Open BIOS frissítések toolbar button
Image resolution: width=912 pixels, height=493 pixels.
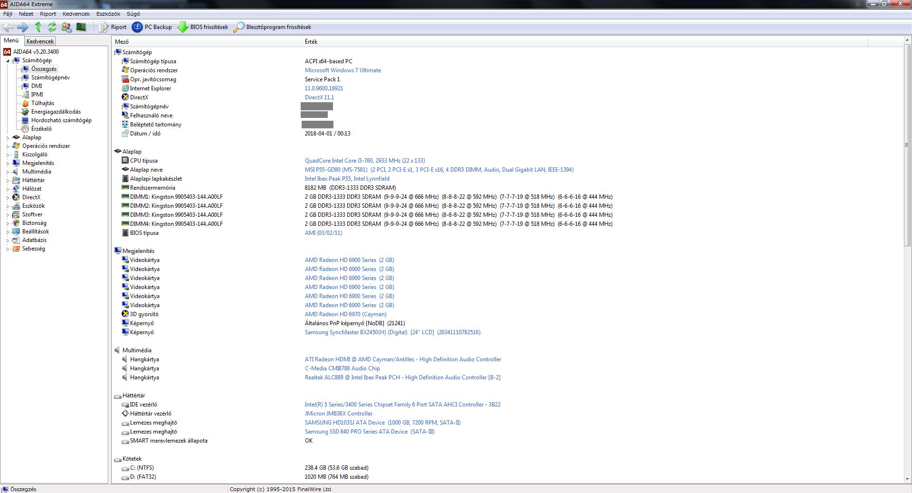pos(203,27)
